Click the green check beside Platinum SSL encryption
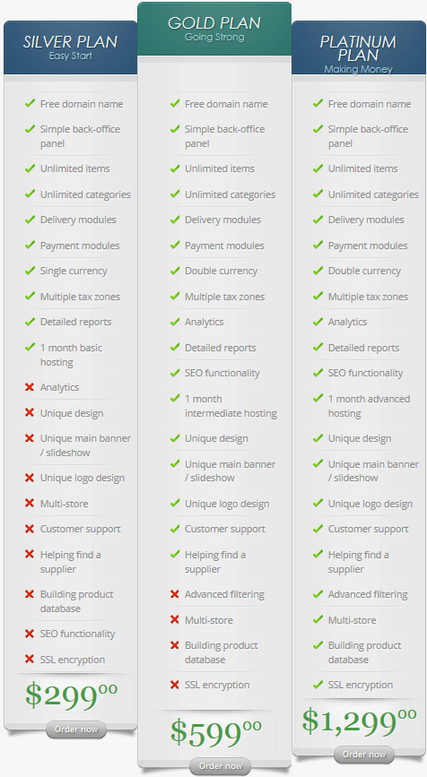Screen dimensions: 427x777 318,685
